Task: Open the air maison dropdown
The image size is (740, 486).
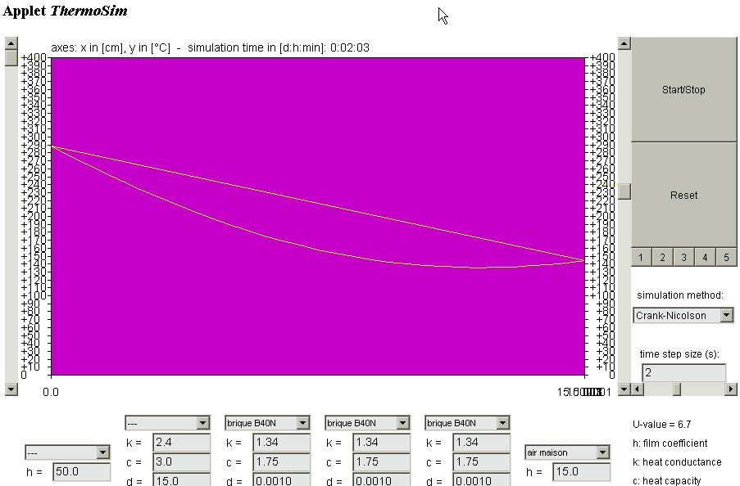Action: (567, 452)
